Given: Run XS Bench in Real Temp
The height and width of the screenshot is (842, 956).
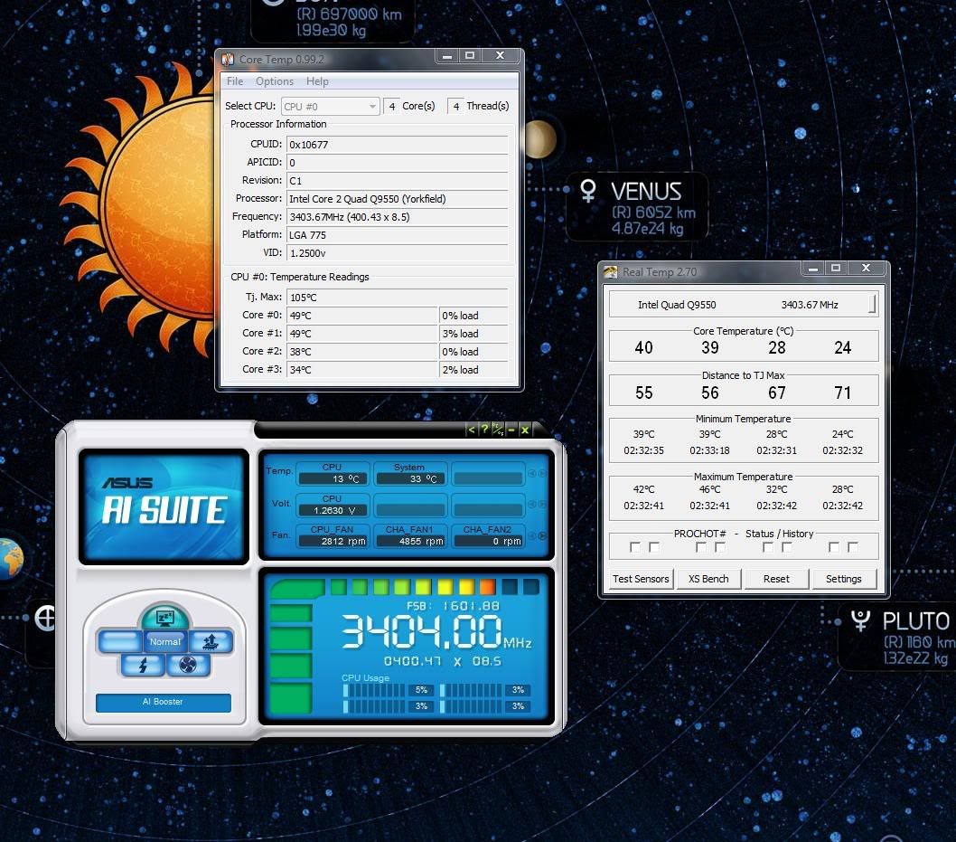Looking at the screenshot, I should (708, 579).
